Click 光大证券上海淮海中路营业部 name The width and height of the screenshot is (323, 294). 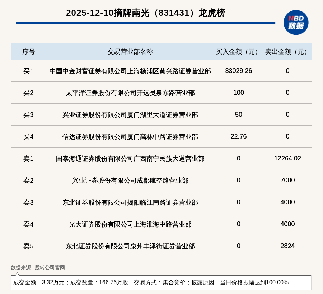pos(130,224)
